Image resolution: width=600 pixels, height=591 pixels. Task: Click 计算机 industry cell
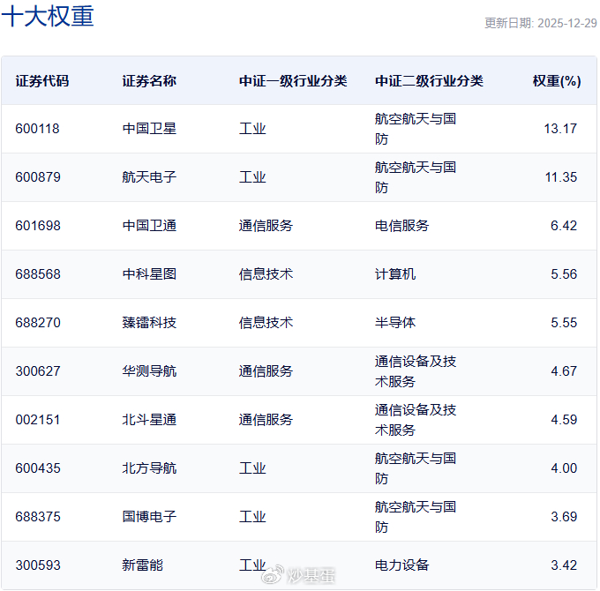click(395, 274)
